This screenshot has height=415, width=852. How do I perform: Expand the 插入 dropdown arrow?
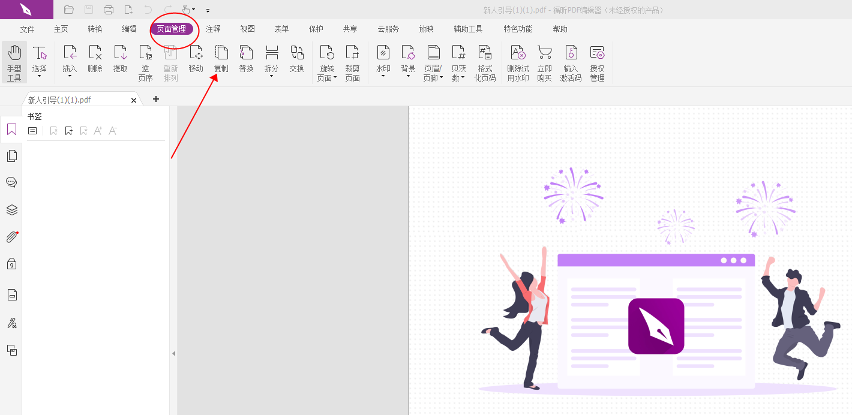pos(70,76)
